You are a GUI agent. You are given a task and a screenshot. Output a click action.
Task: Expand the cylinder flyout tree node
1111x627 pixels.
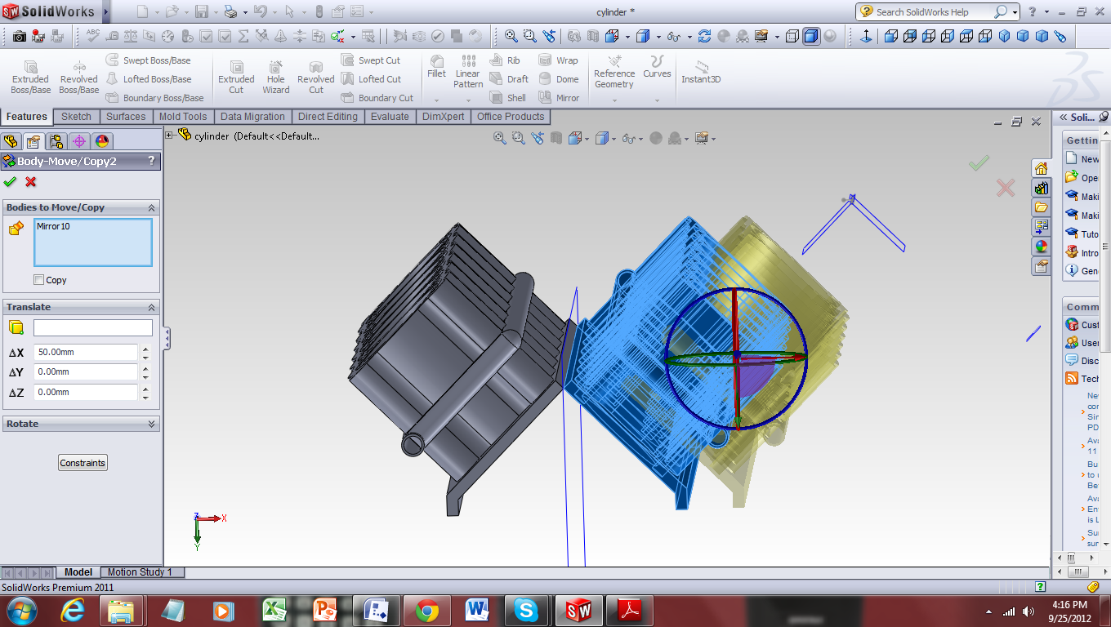(x=169, y=136)
